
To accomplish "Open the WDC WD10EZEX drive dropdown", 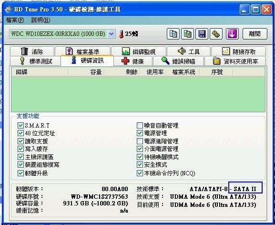I will click(111, 34).
